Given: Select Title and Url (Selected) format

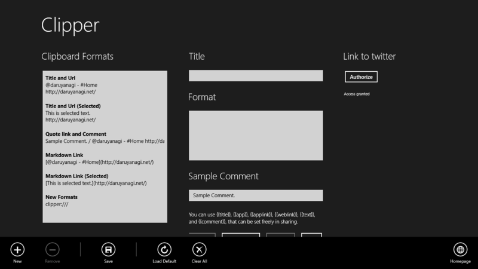Looking at the screenshot, I should coord(105,113).
